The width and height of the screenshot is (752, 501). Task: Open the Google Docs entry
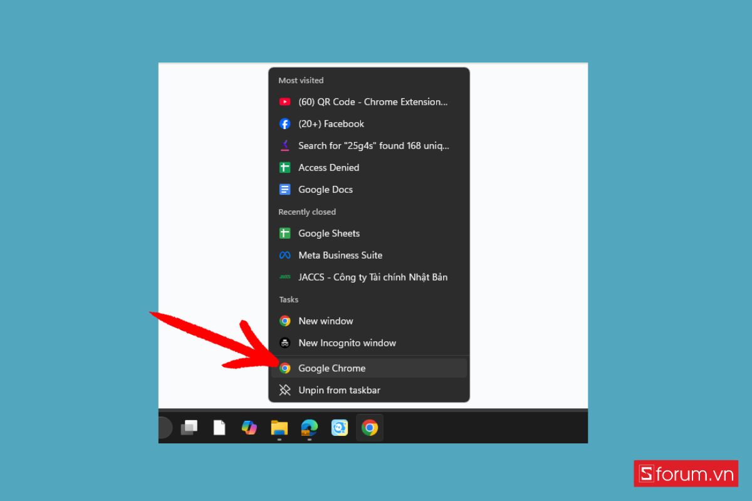point(368,189)
